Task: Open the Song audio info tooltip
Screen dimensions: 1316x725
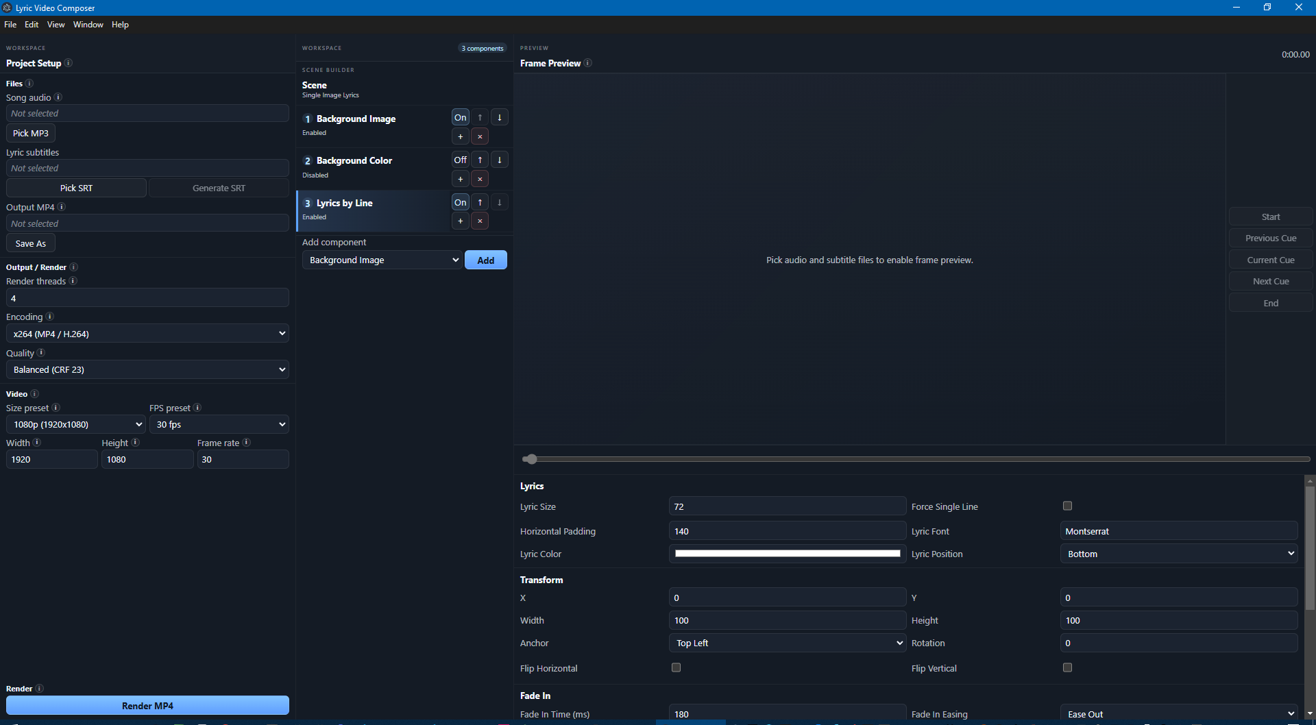Action: (58, 97)
